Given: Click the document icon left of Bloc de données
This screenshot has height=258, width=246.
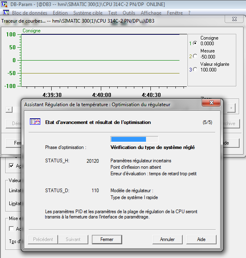Looking at the screenshot, I should 5,13.
